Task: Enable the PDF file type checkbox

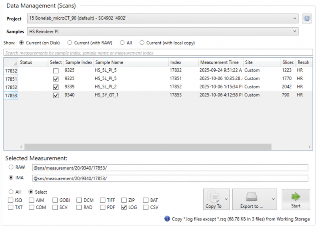Action: pyautogui.click(x=103, y=207)
